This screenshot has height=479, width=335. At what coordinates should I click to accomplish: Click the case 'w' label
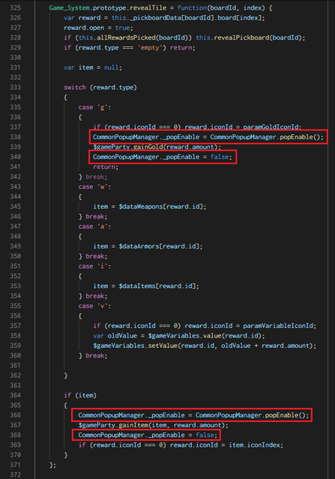[x=94, y=186]
